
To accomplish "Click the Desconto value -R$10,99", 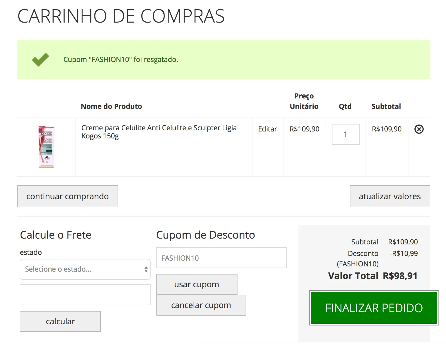I will pyautogui.click(x=404, y=253).
